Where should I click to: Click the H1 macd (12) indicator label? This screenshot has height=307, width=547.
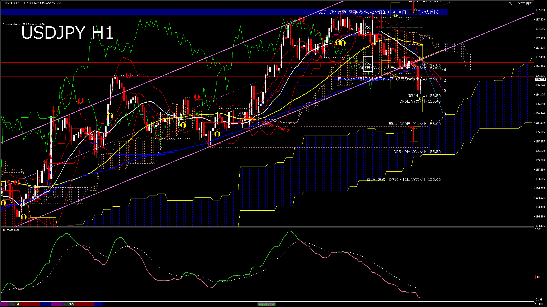10,230
